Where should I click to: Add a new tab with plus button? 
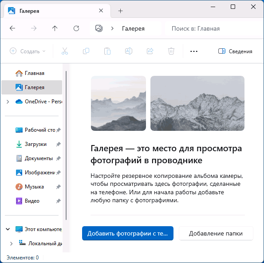click(x=121, y=11)
